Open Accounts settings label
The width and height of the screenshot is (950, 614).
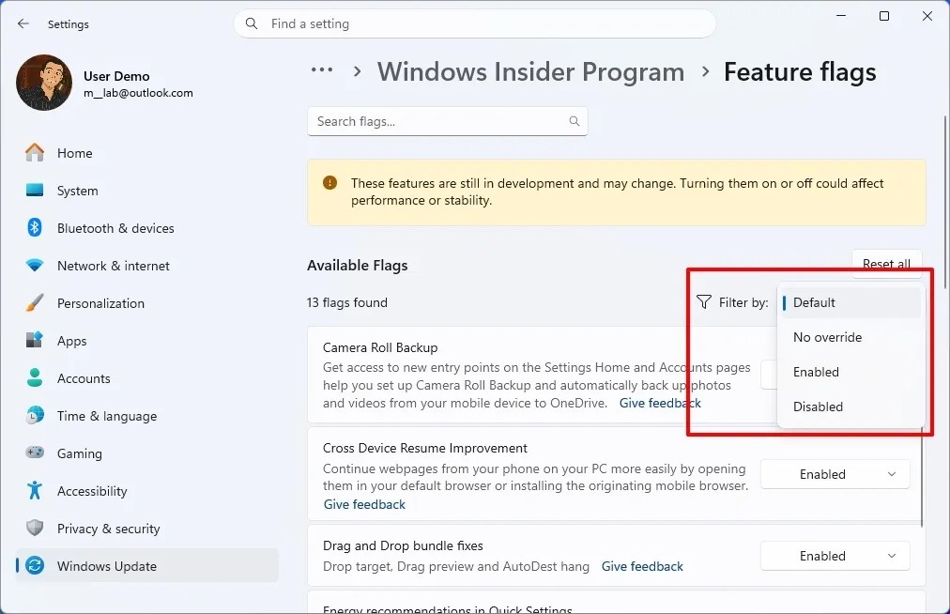[84, 378]
